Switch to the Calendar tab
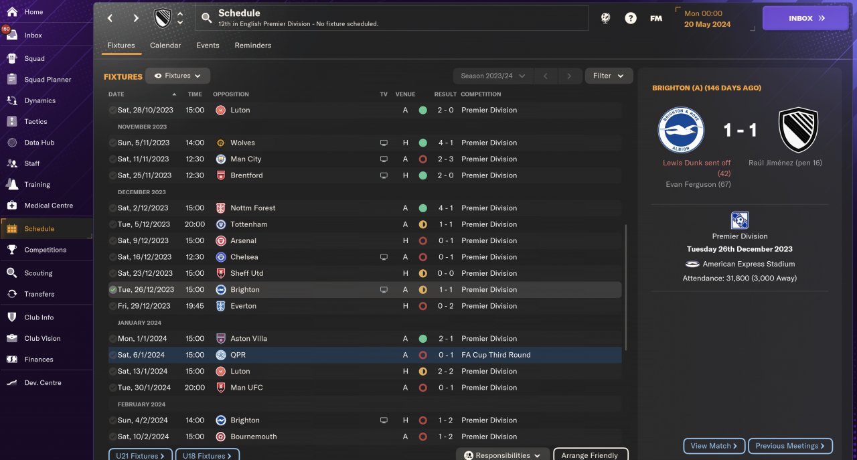 coord(165,46)
